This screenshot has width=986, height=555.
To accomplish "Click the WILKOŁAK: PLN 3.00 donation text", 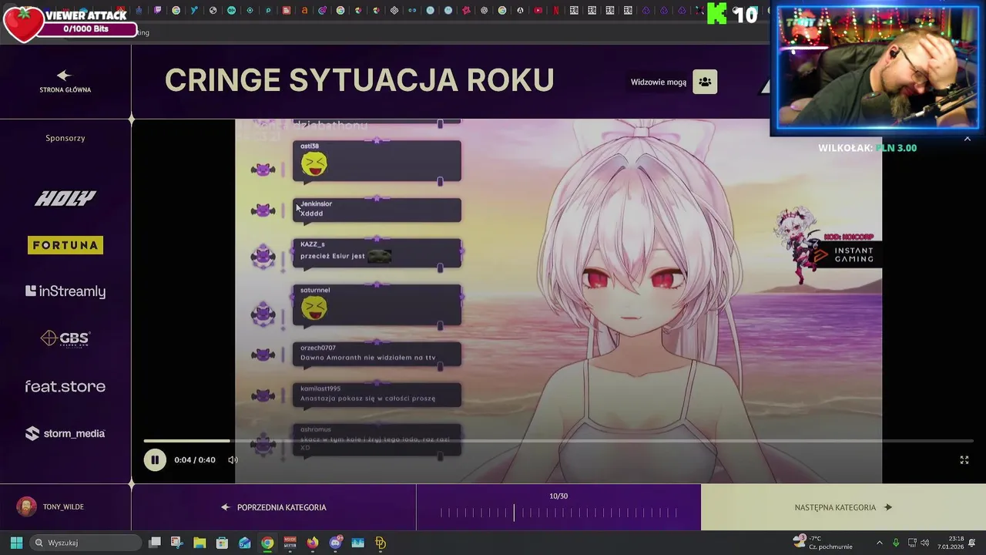I will click(867, 148).
